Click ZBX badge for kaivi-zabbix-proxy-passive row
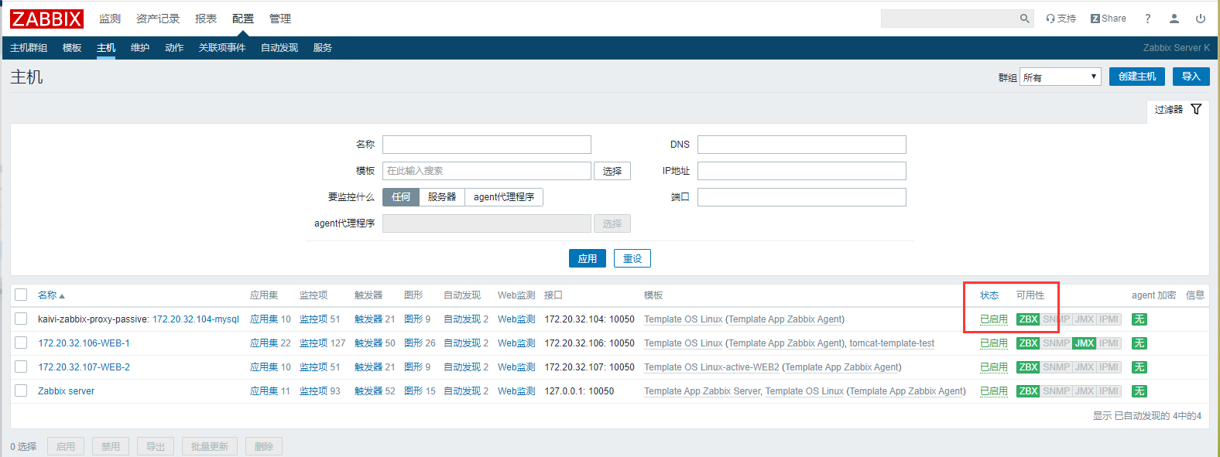1220x457 pixels. [1028, 319]
